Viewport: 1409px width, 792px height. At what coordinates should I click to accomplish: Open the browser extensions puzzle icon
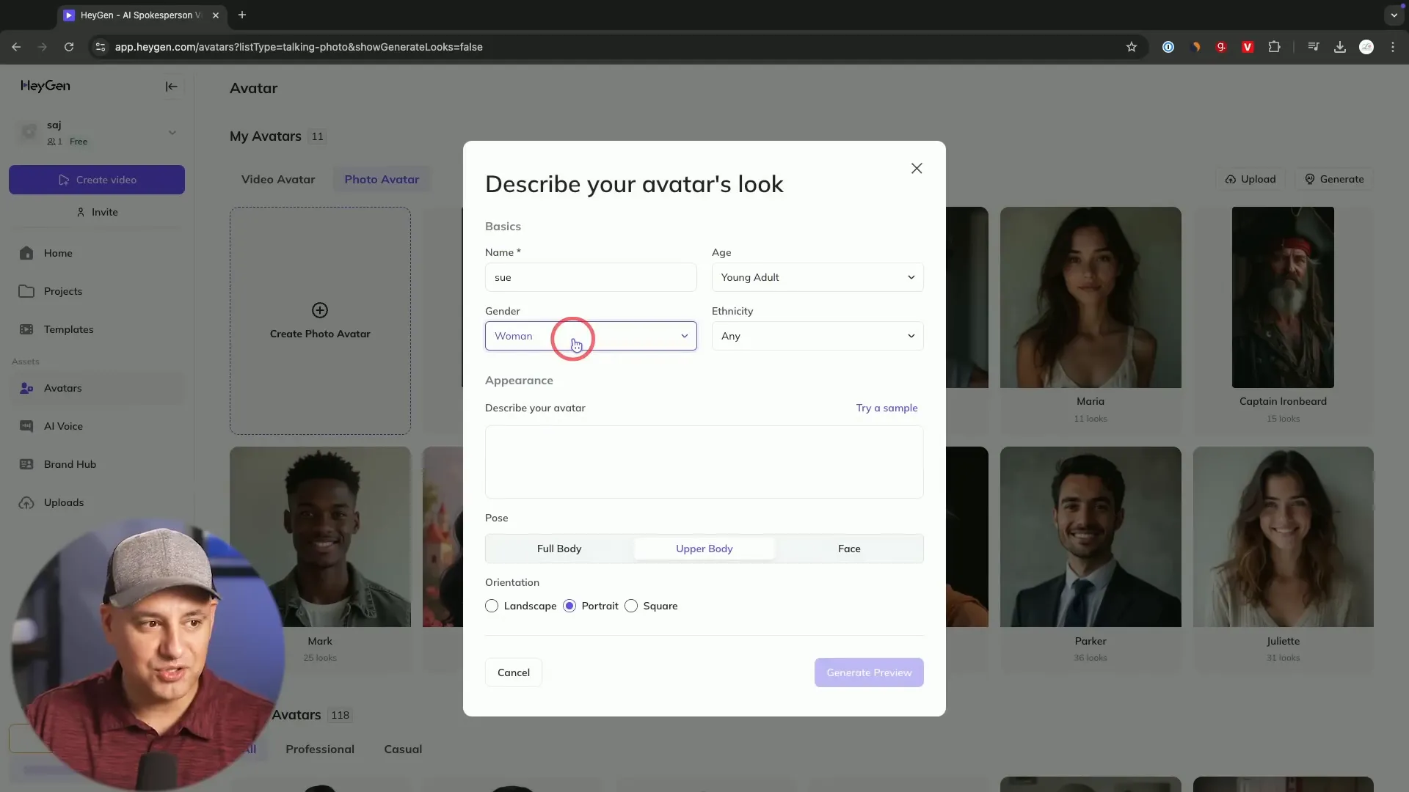coord(1275,47)
